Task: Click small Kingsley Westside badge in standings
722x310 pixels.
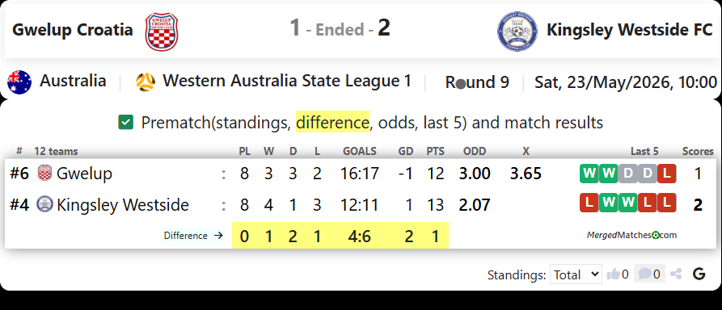Action: pyautogui.click(x=44, y=204)
